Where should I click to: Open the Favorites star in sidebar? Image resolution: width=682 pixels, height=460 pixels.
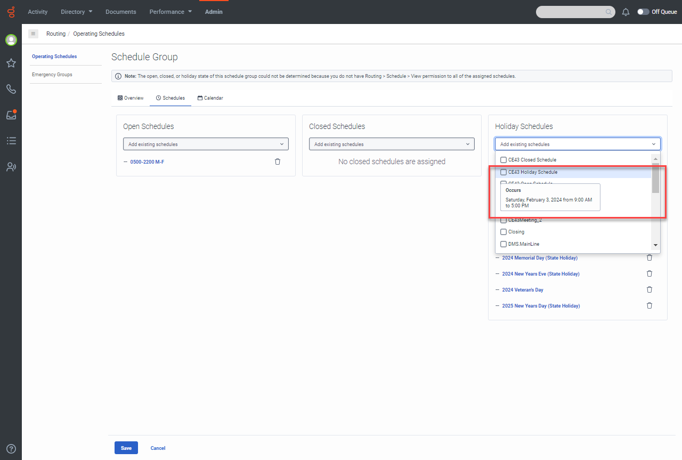pos(11,63)
